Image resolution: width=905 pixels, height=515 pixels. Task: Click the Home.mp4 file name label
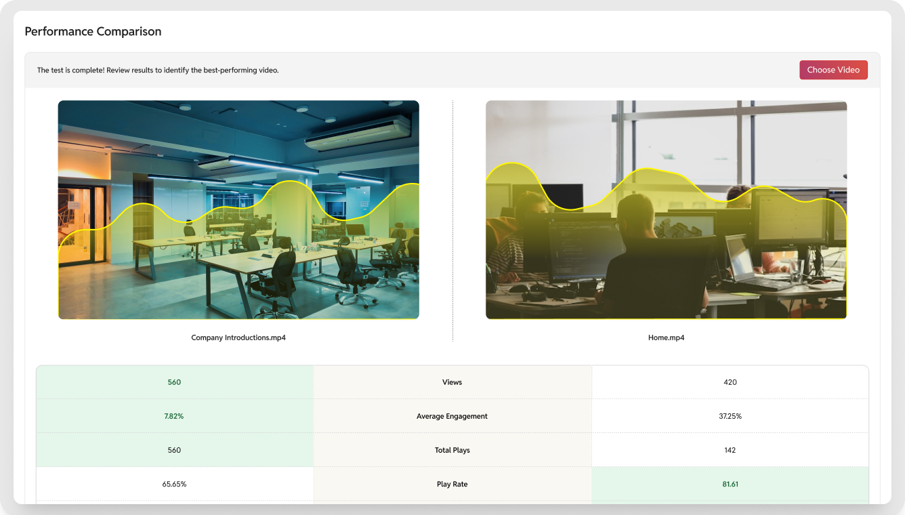[666, 337]
